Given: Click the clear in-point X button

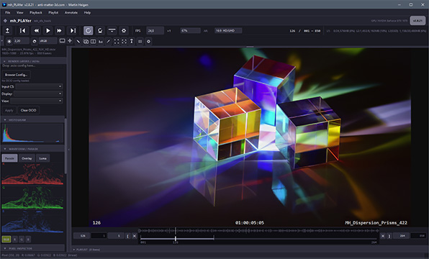Looking at the screenshot, I should pos(135,236).
